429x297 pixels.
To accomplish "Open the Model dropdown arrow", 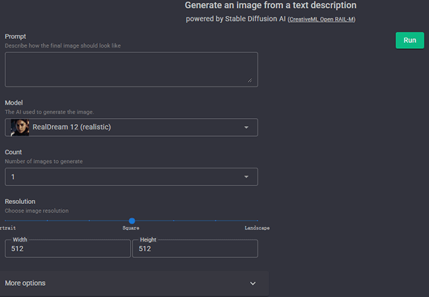I will (x=246, y=127).
